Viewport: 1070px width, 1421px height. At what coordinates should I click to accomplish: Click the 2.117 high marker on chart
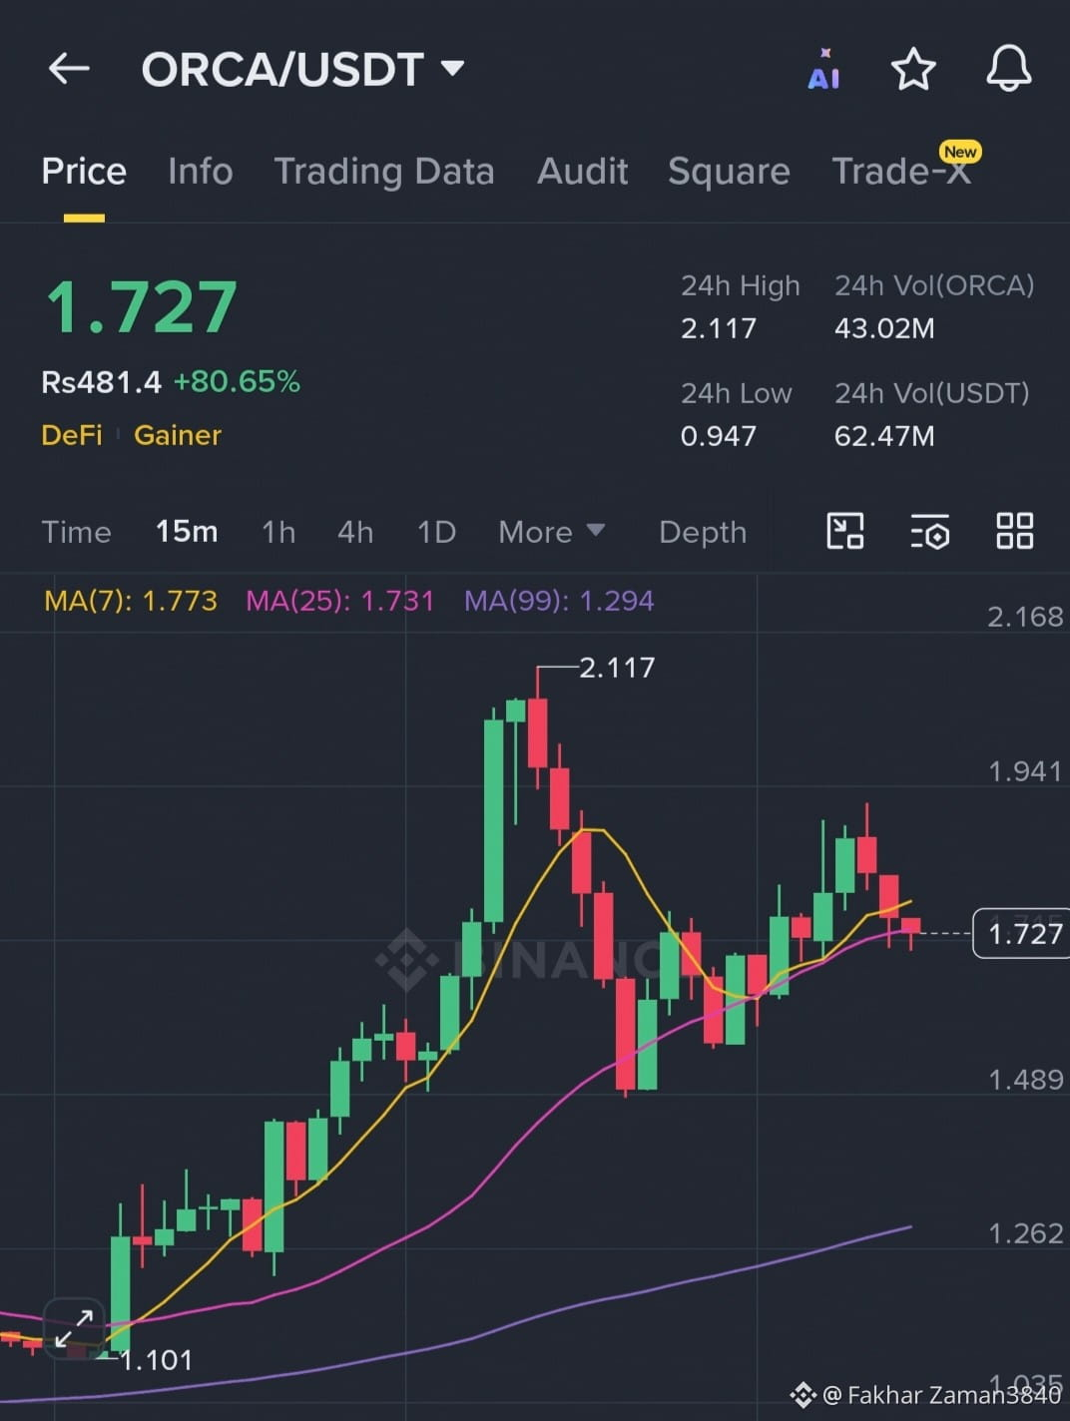click(x=617, y=668)
